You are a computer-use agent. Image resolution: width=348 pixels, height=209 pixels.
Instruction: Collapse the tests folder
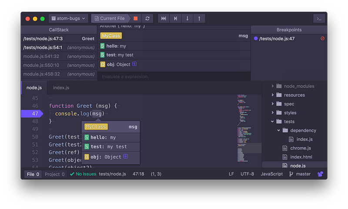[273, 122]
